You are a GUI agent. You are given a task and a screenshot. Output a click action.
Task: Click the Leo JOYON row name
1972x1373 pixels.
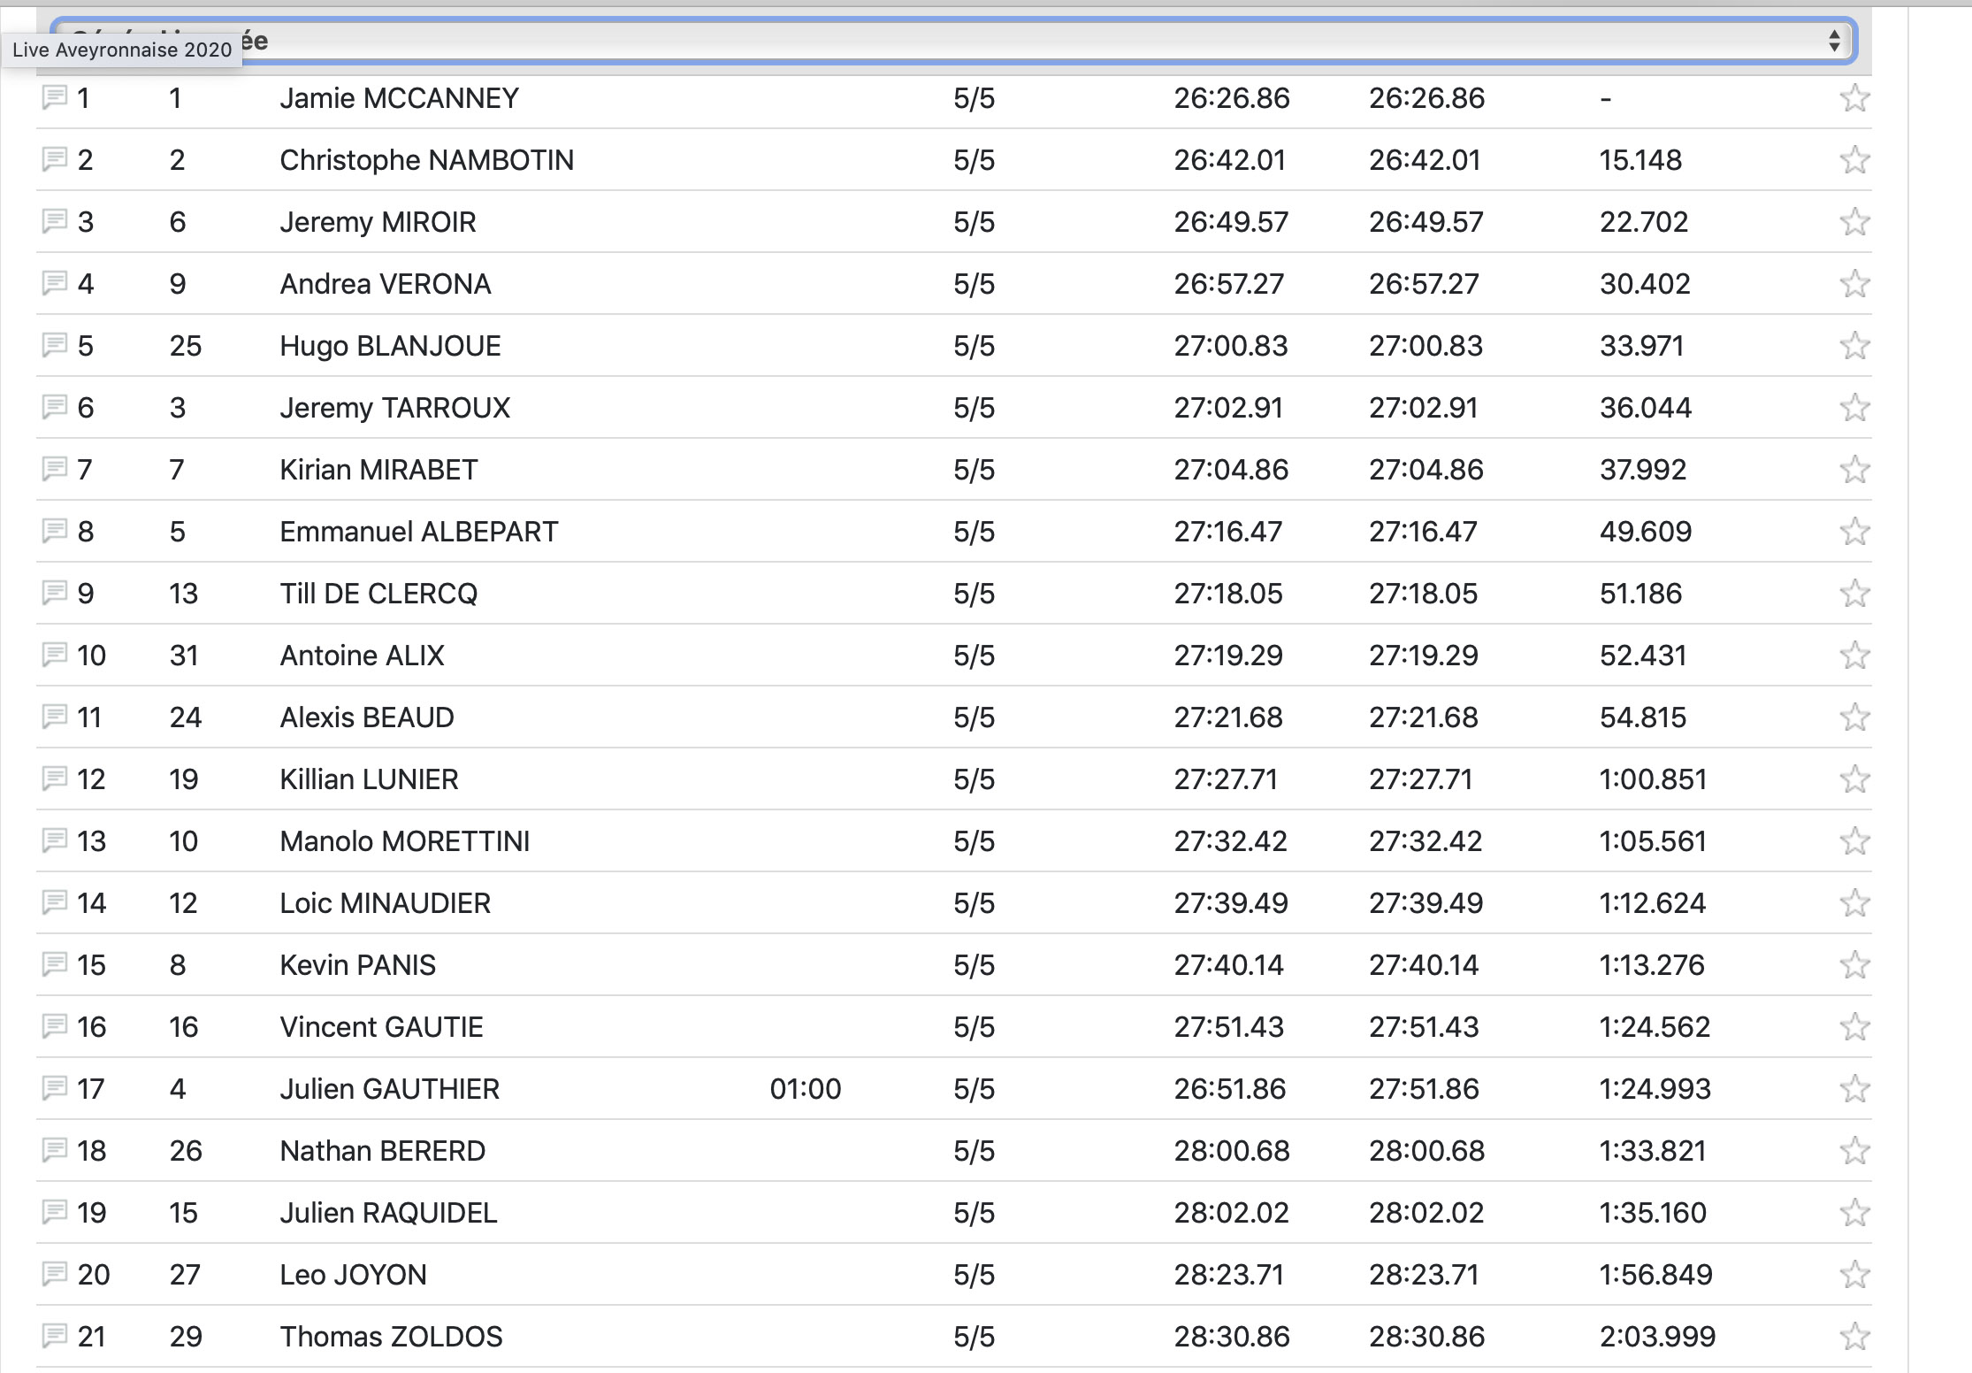353,1275
